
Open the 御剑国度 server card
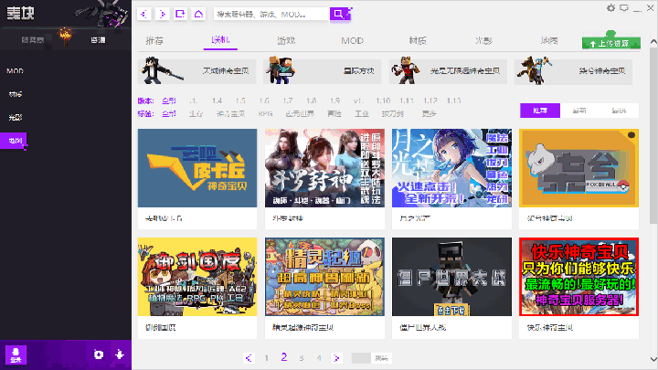pyautogui.click(x=197, y=288)
